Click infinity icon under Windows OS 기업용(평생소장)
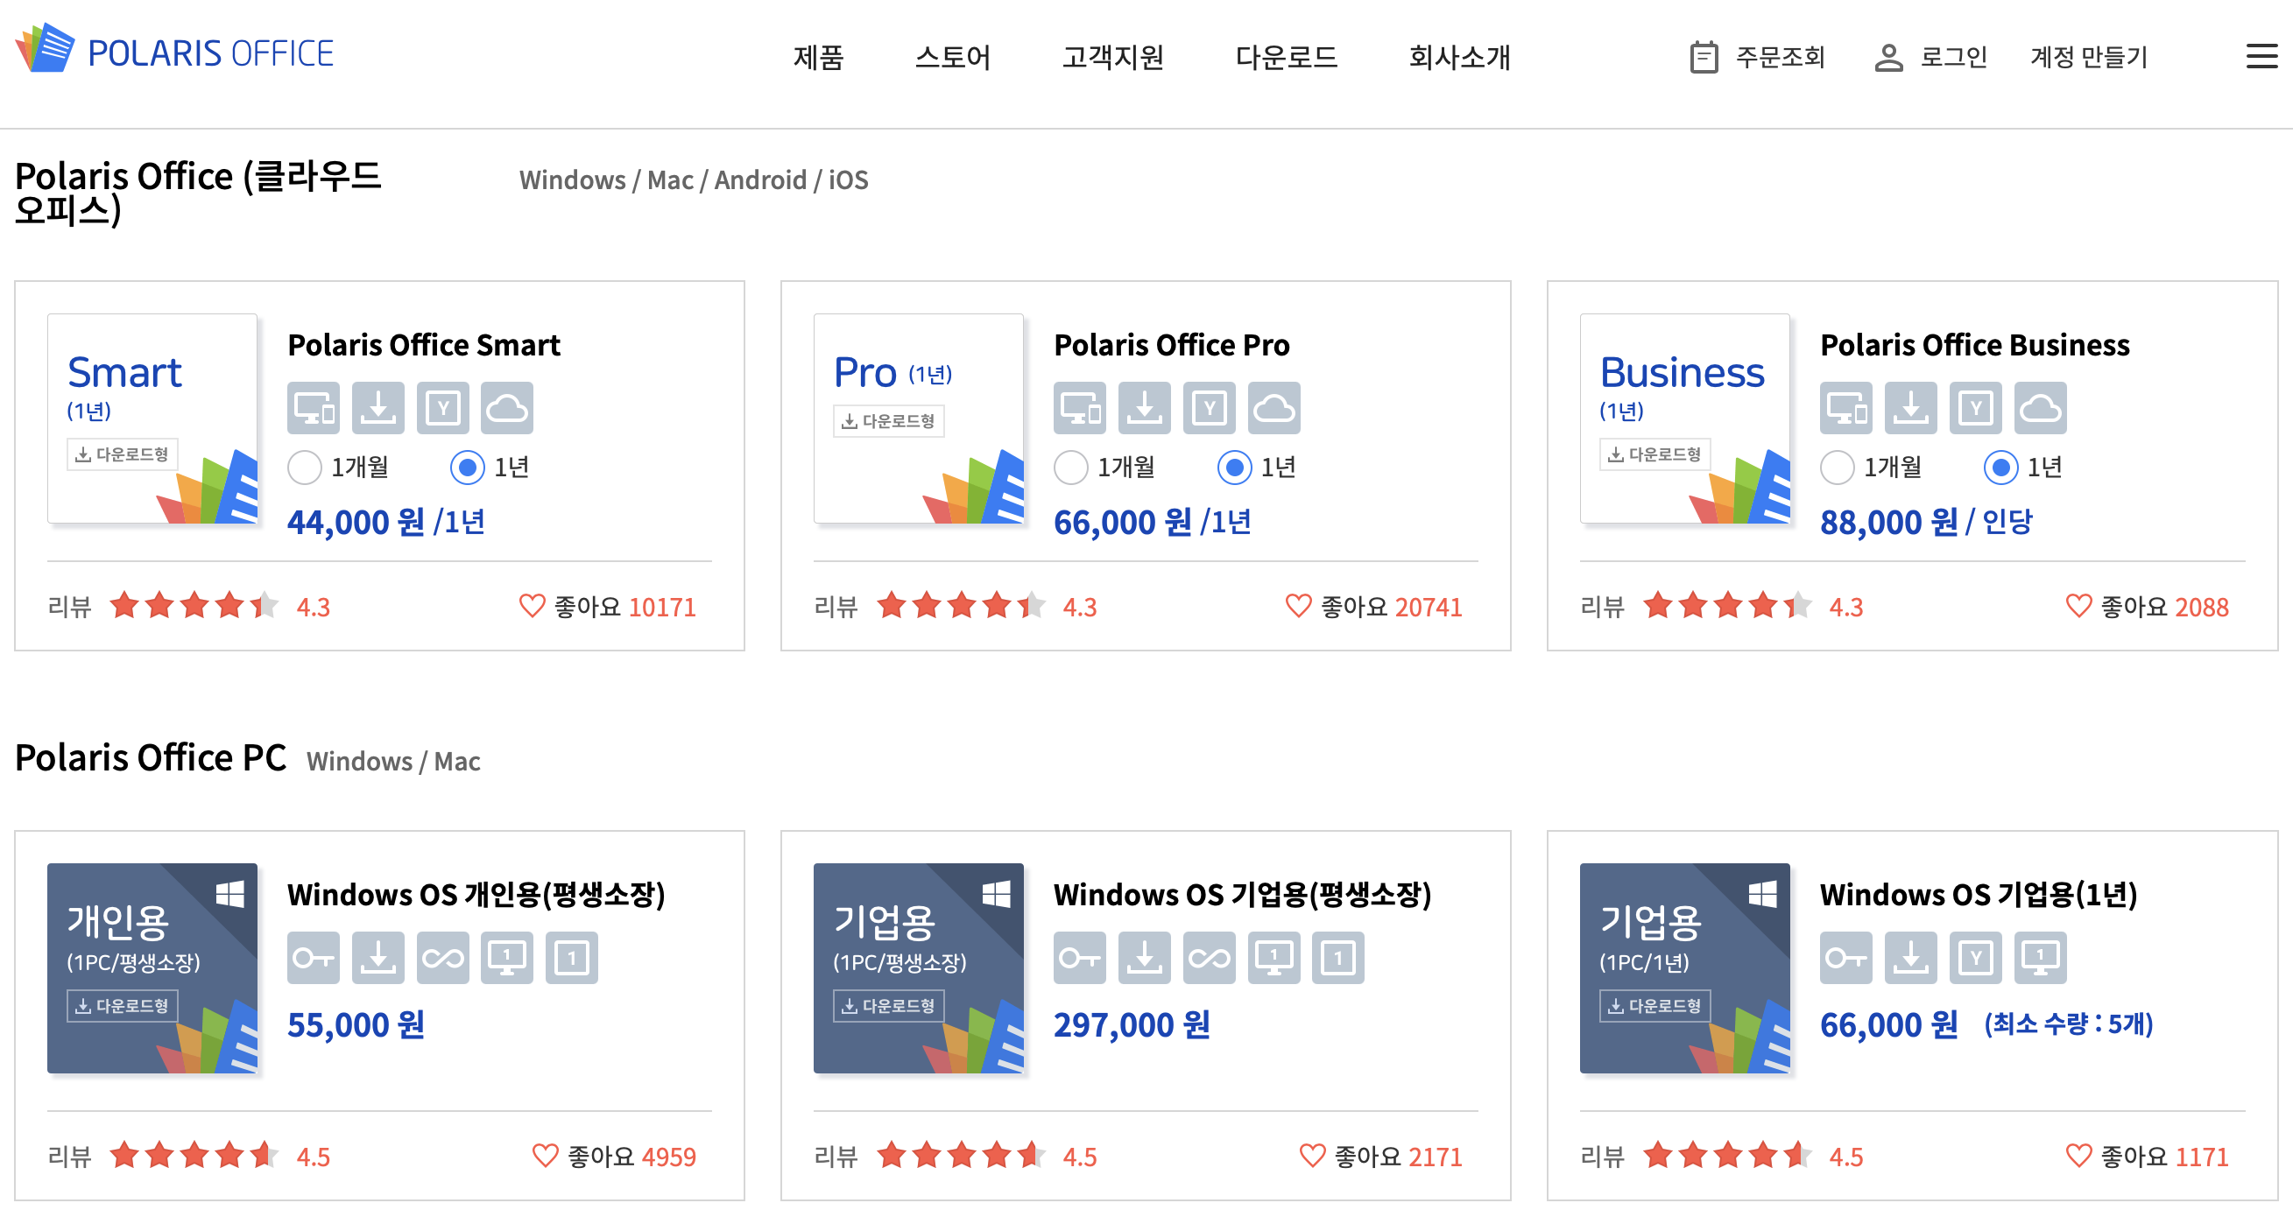Viewport: 2293px width, 1217px height. tap(1208, 957)
